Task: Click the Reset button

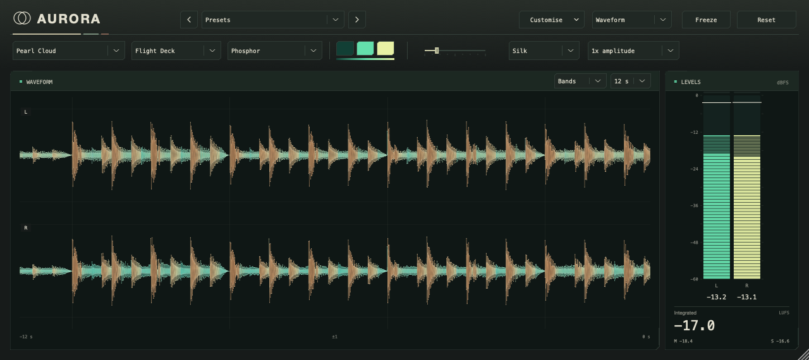Action: (766, 20)
